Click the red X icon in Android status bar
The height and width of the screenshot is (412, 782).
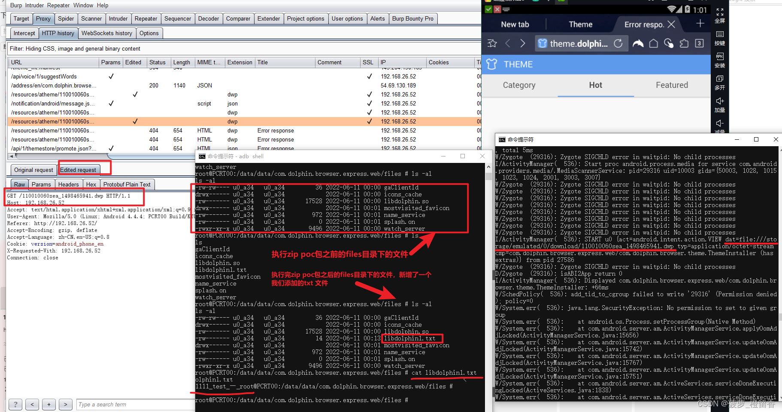pos(497,9)
